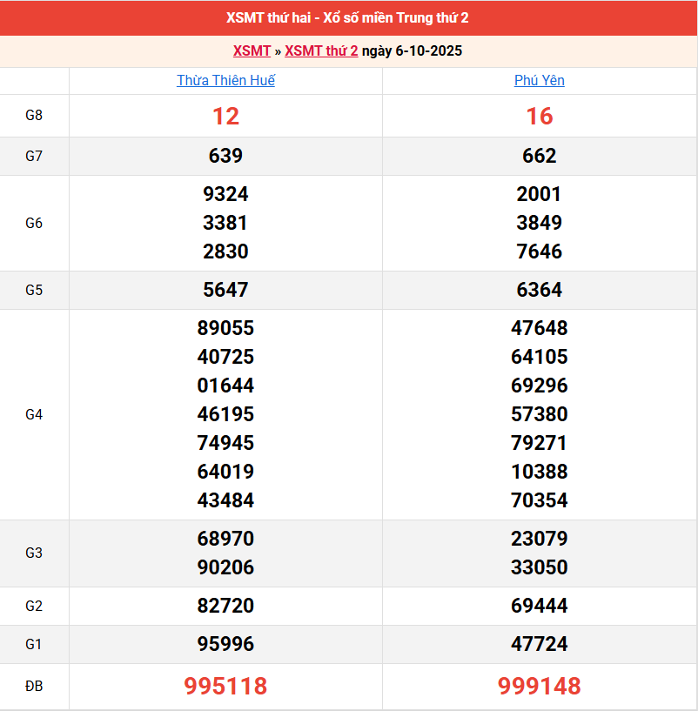
Task: Select the G5 number 5647
Action: 225,290
